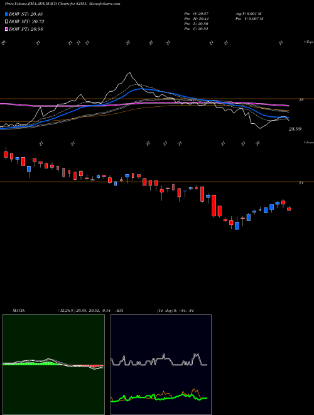The height and width of the screenshot is (415, 314).
Task: Click the white DOW MT legend square
Action: coord(6,22)
